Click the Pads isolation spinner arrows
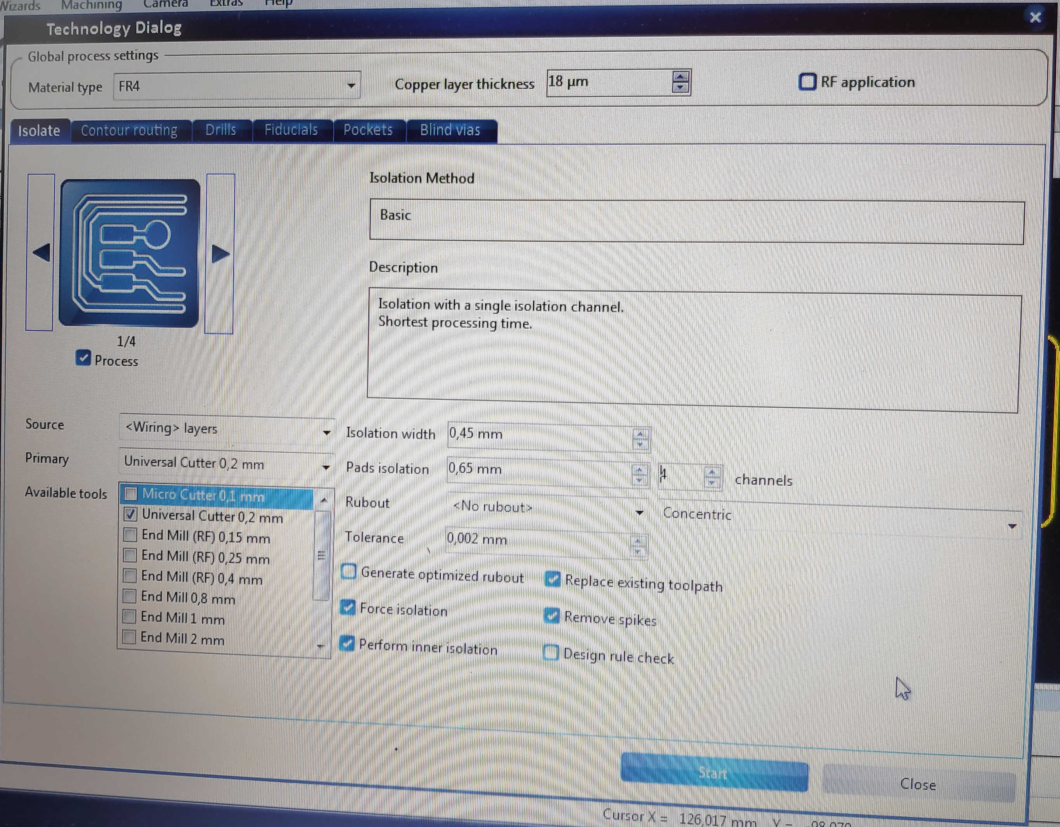The height and width of the screenshot is (827, 1060). click(639, 474)
